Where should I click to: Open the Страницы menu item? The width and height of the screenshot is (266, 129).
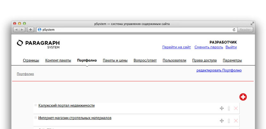(31, 60)
